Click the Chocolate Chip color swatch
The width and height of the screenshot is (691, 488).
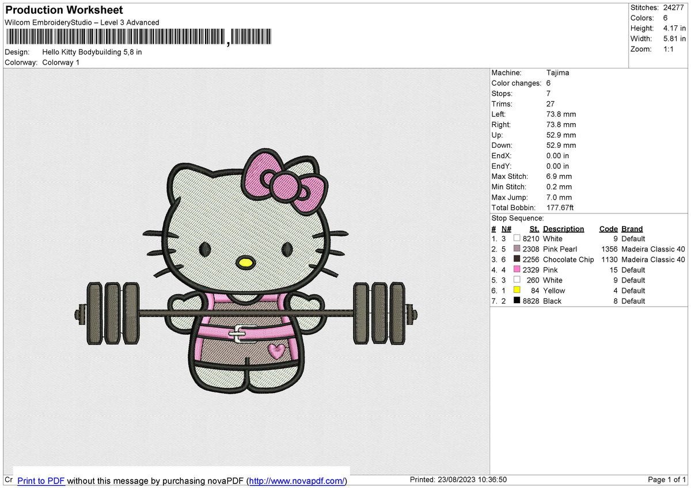coord(518,259)
